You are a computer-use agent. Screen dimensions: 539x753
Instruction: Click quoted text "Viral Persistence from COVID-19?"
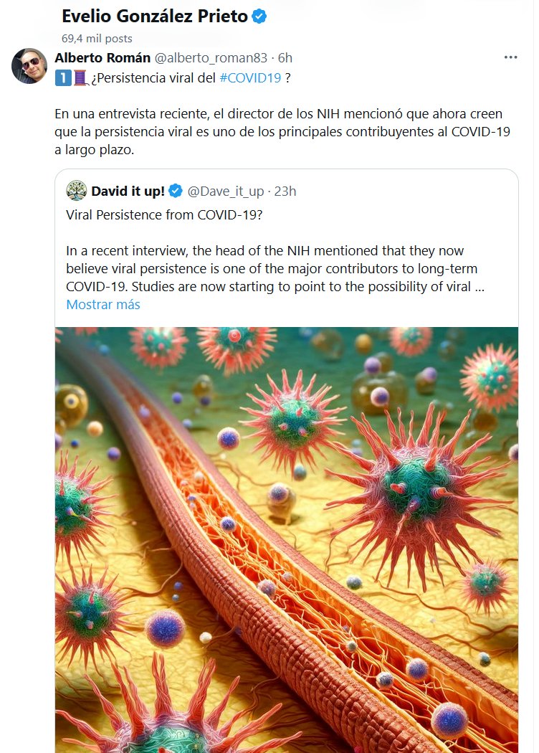click(164, 215)
